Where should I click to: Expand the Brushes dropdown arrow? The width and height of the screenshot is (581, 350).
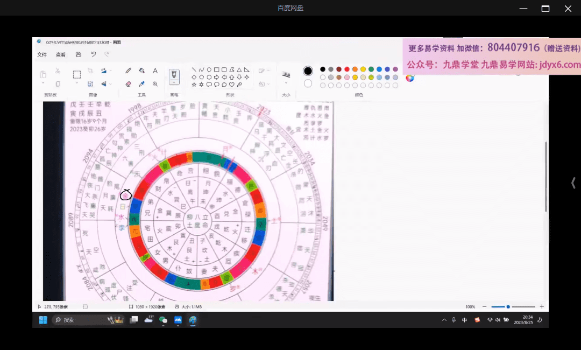pos(174,82)
